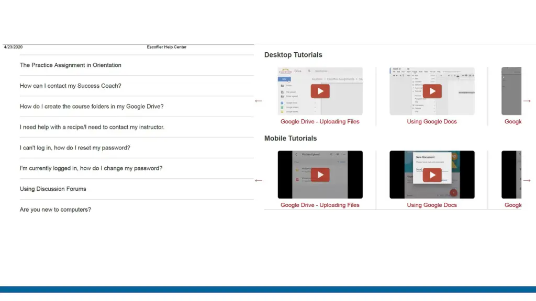Open the create course folders in Google Drive question
Viewport: 536px width, 301px height.
coord(92,107)
